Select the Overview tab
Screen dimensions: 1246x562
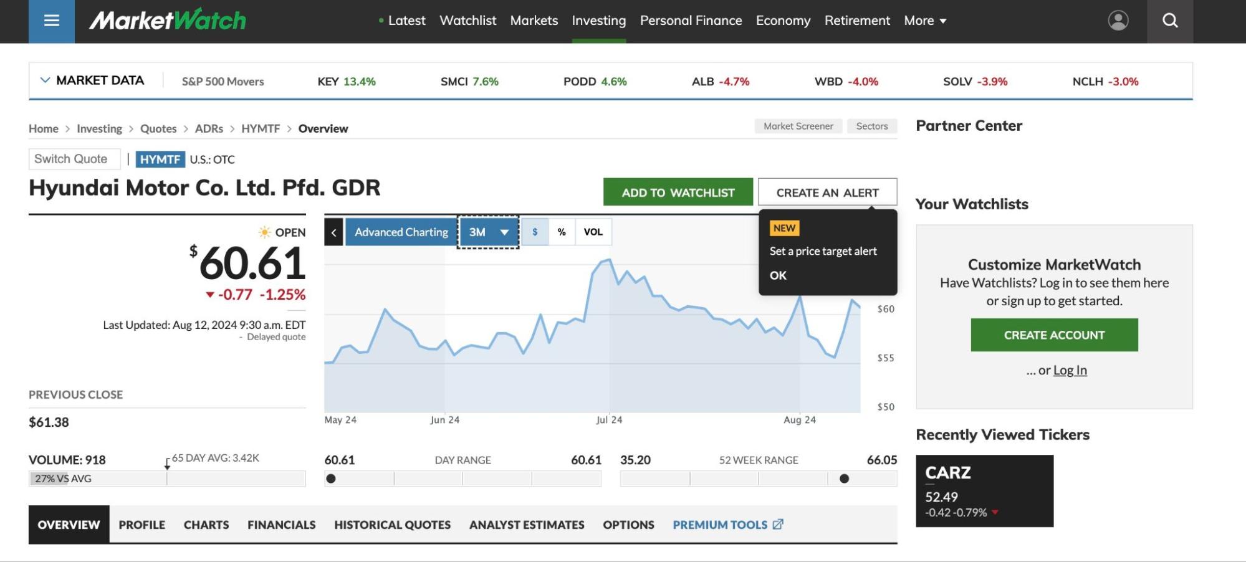(69, 525)
